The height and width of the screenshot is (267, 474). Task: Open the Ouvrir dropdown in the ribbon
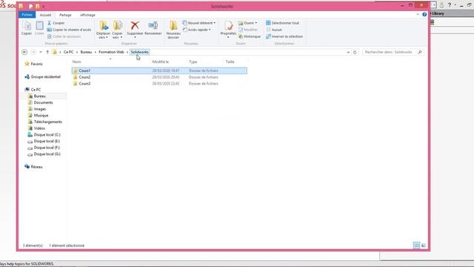247,23
